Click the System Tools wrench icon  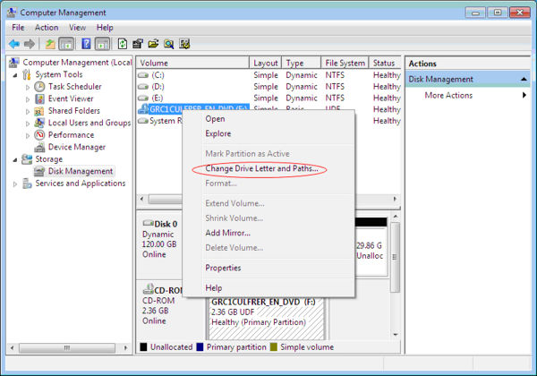[27, 74]
